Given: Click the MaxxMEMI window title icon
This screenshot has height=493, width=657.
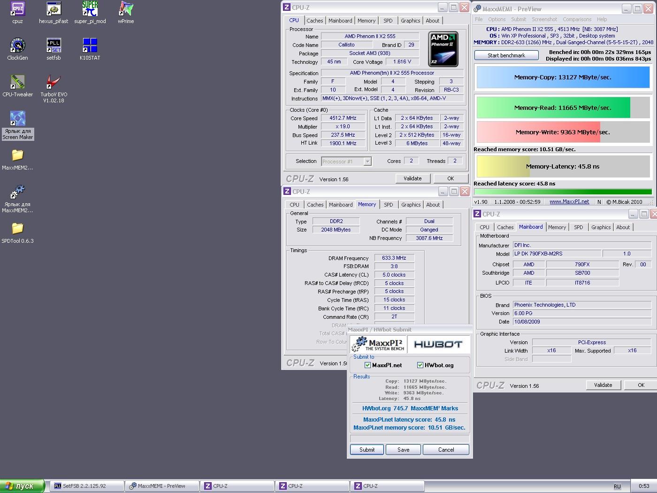Looking at the screenshot, I should click(x=477, y=8).
